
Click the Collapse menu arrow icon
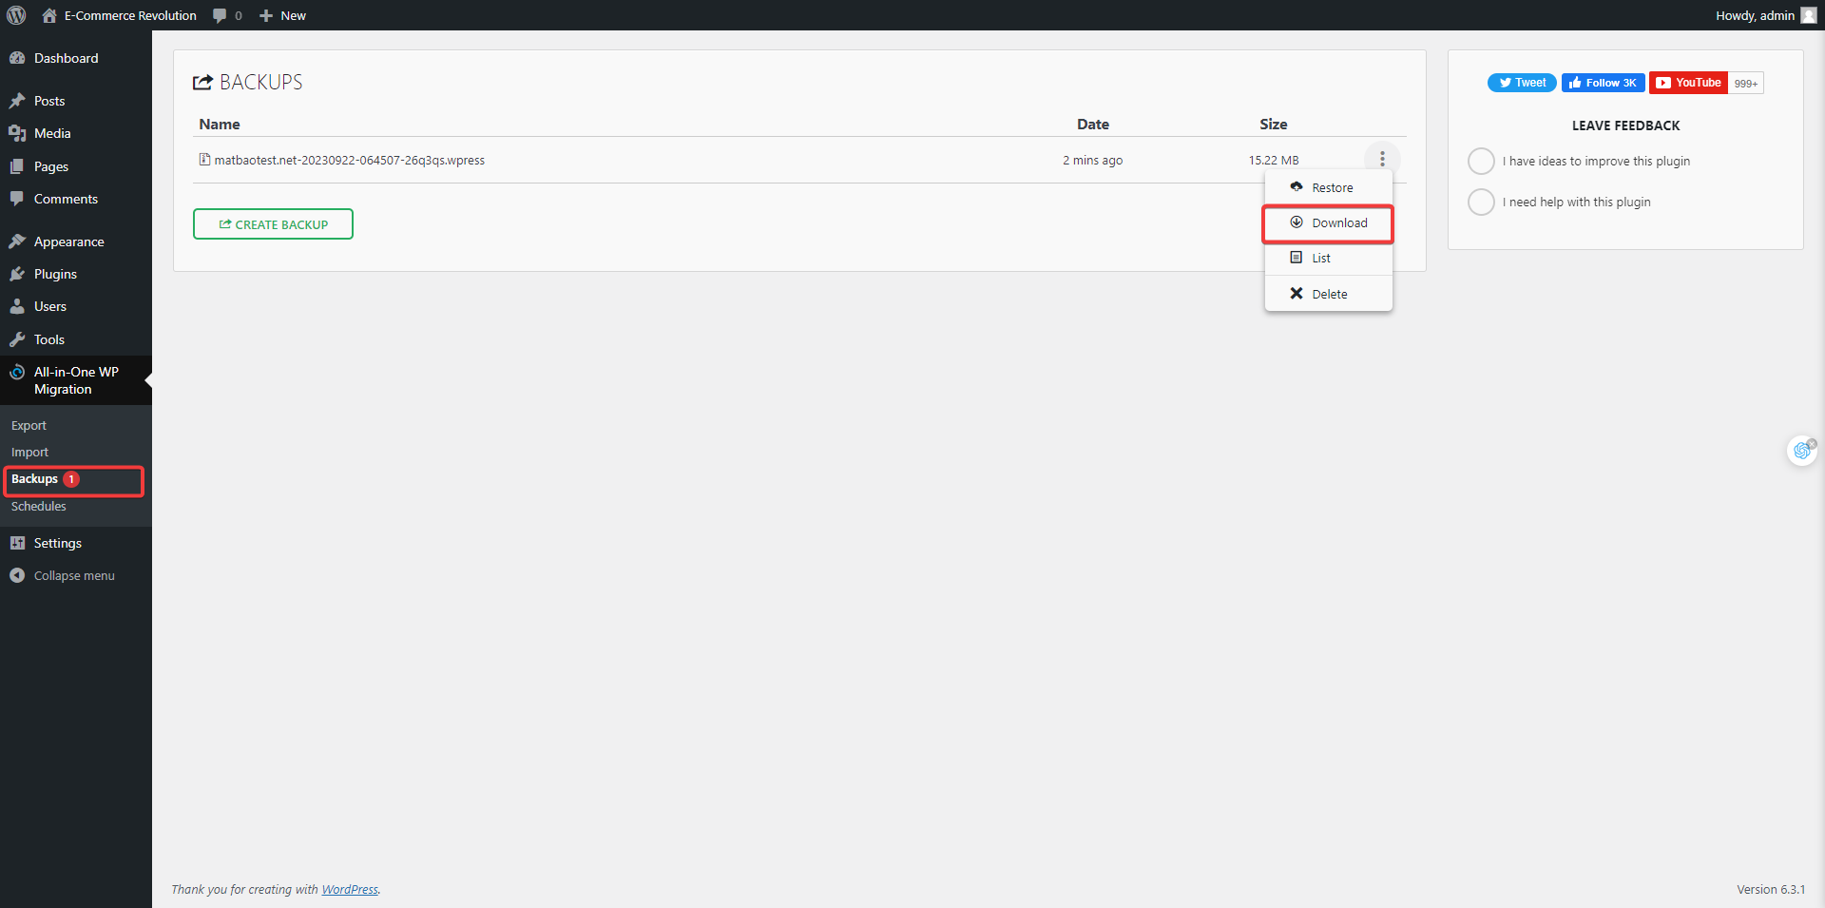pyautogui.click(x=17, y=575)
